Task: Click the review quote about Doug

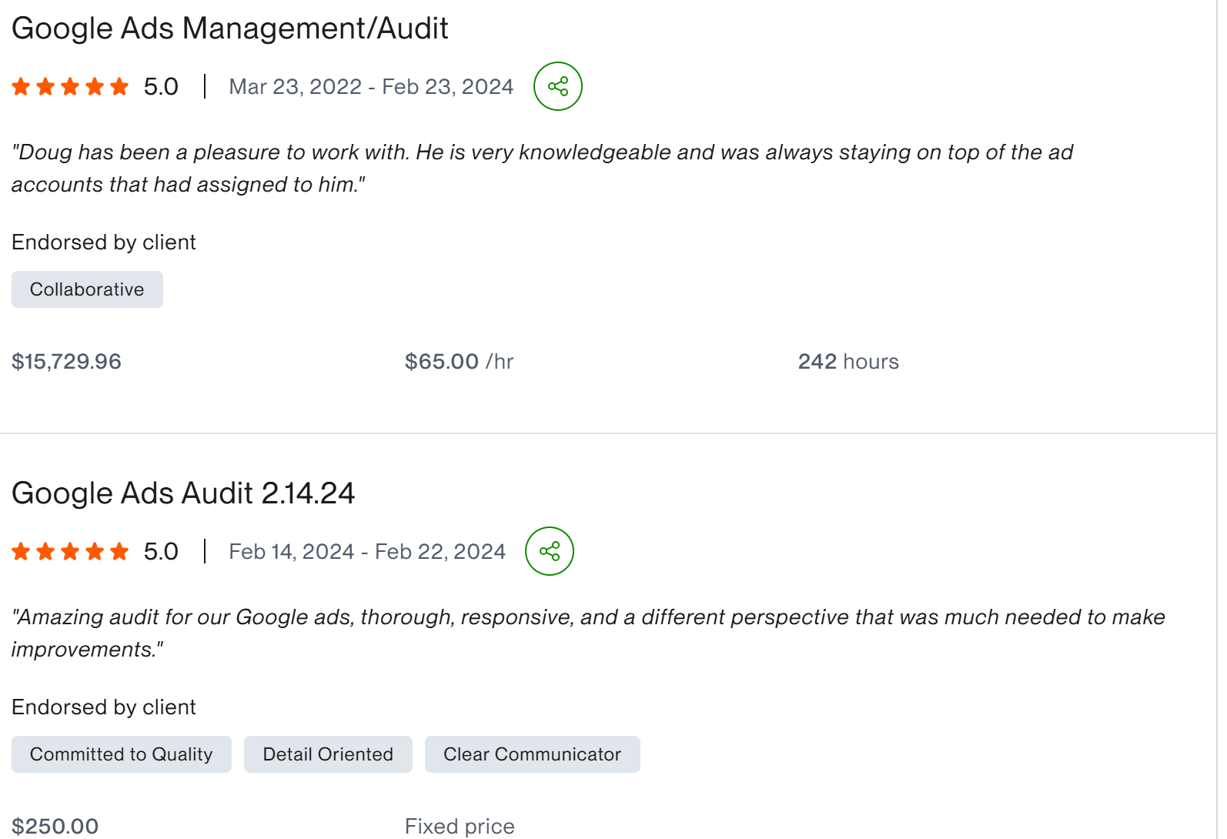Action: [542, 169]
